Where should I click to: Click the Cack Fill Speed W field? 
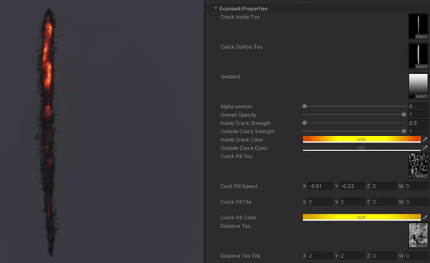(x=416, y=186)
